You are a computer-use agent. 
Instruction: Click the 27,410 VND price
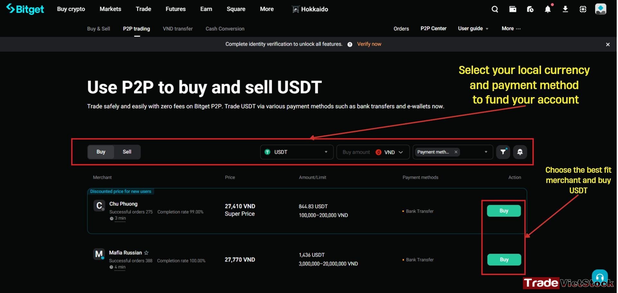tap(240, 206)
